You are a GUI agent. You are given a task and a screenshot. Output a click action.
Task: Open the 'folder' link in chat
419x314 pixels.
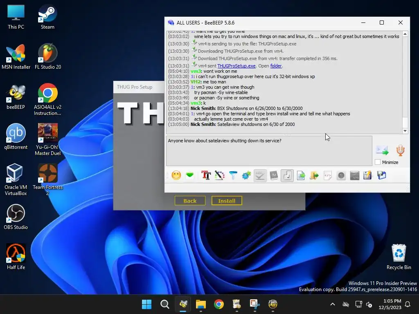click(276, 66)
